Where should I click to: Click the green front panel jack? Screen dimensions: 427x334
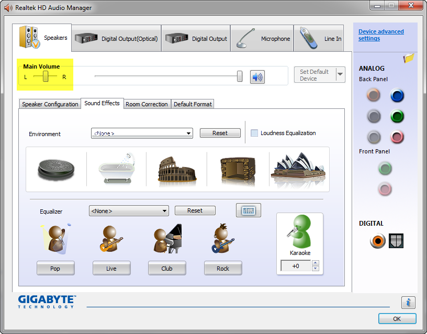[x=385, y=169]
